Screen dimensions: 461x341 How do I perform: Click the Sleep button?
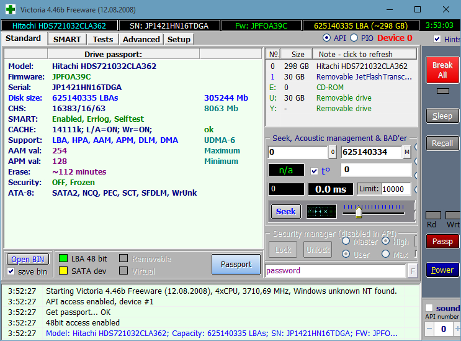(442, 116)
